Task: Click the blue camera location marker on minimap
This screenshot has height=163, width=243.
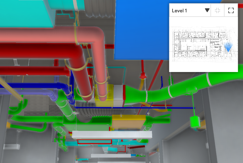Action: (228, 48)
